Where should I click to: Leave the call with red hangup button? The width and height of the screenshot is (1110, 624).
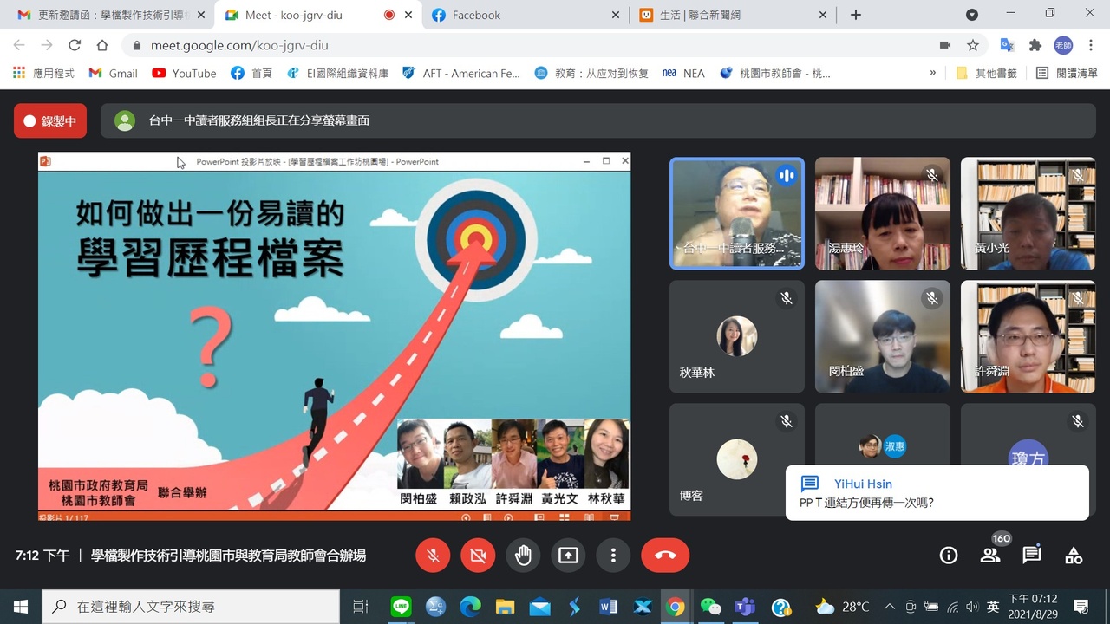click(665, 556)
